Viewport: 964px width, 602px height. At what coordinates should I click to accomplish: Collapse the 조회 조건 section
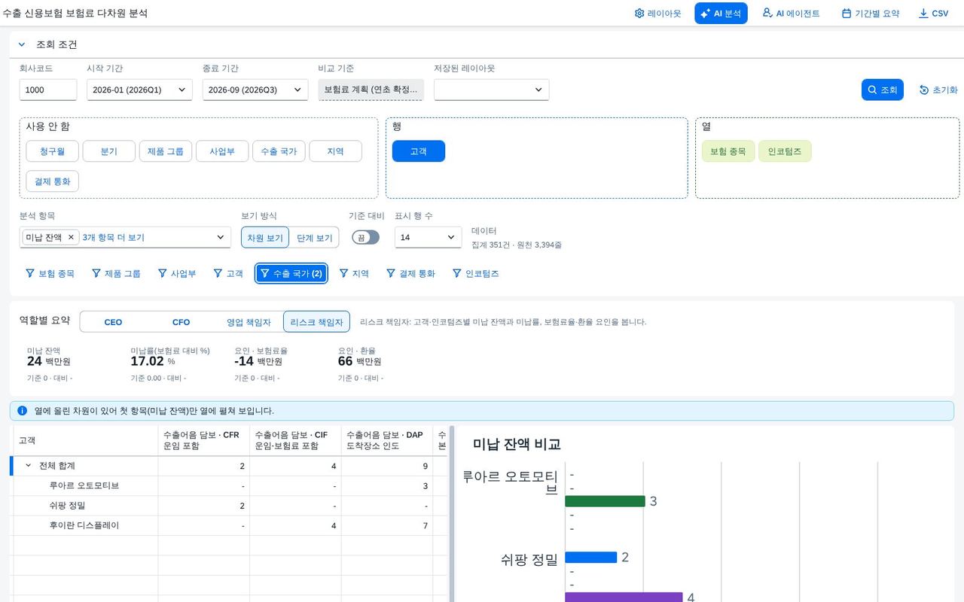pos(22,44)
